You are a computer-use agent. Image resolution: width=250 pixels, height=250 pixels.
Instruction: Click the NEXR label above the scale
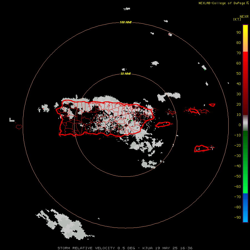(244, 17)
